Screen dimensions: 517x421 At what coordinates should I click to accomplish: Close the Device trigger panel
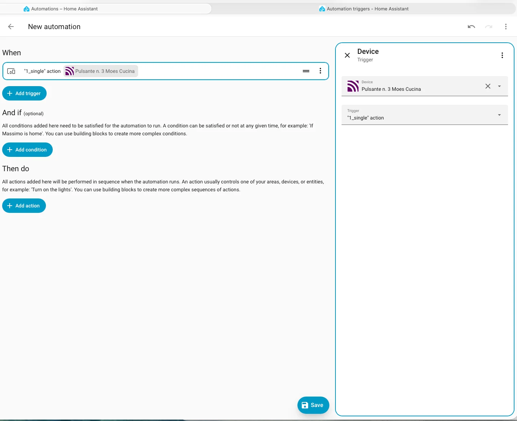pos(347,55)
